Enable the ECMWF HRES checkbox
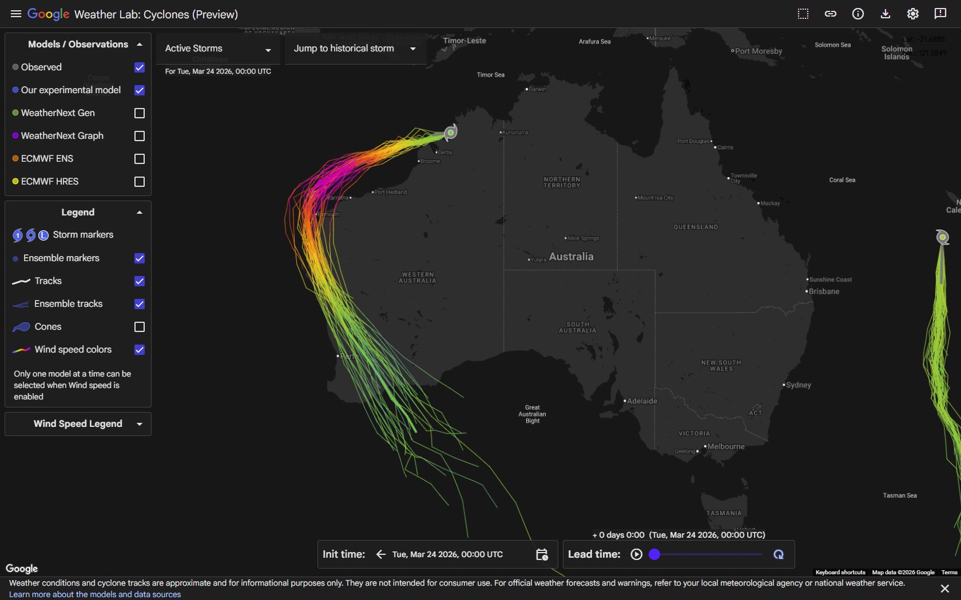The height and width of the screenshot is (600, 961). tap(140, 182)
